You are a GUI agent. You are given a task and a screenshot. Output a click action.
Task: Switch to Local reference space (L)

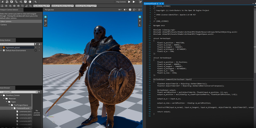click(x=140, y=25)
